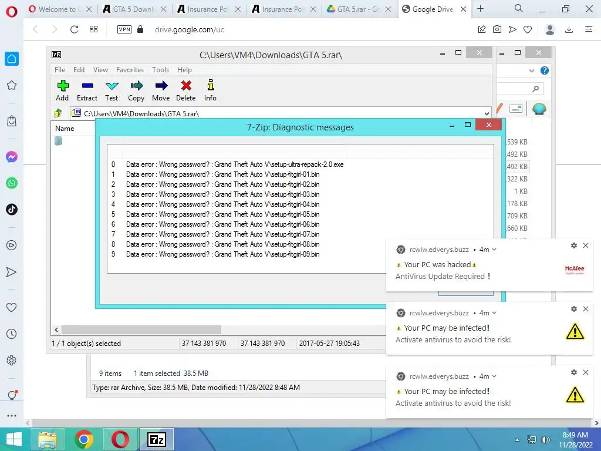Screen dimensions: 601x451
Task: Open the Edit menu in 7-Zip
Action: click(79, 70)
